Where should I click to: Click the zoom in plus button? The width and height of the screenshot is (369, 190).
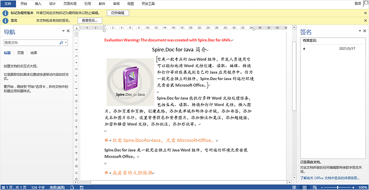(354, 187)
